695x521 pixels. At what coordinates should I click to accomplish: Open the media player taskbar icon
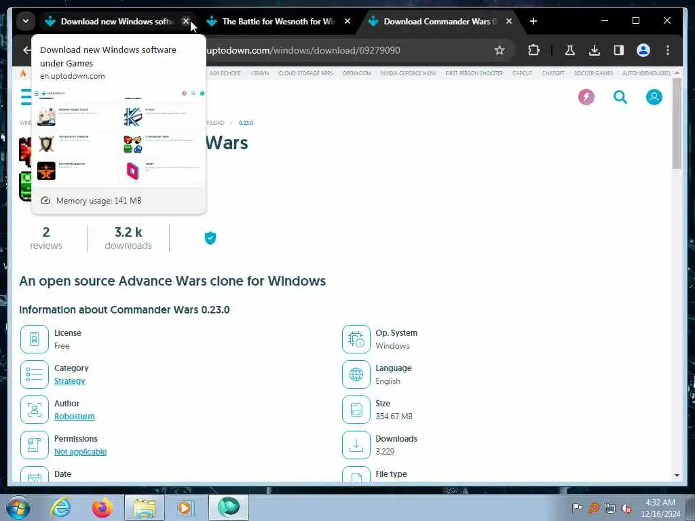coord(185,507)
